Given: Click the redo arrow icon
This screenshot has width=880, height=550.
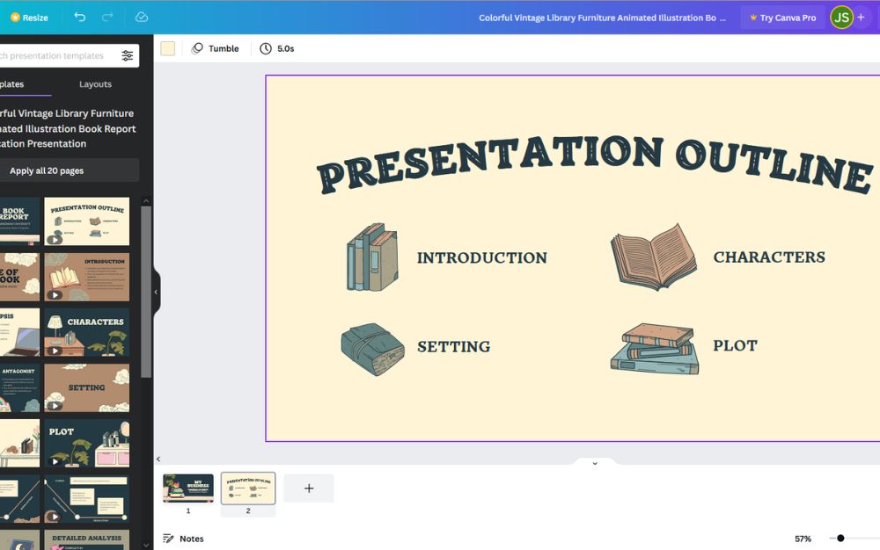Looking at the screenshot, I should tap(107, 18).
